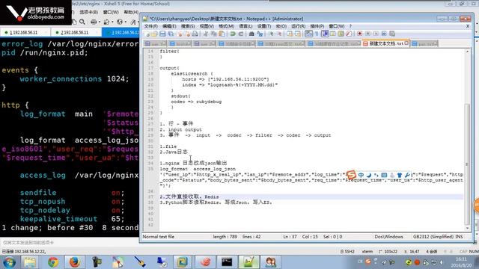Click the Stop Recording macro icon
This screenshot has height=269, width=479.
(367, 34)
